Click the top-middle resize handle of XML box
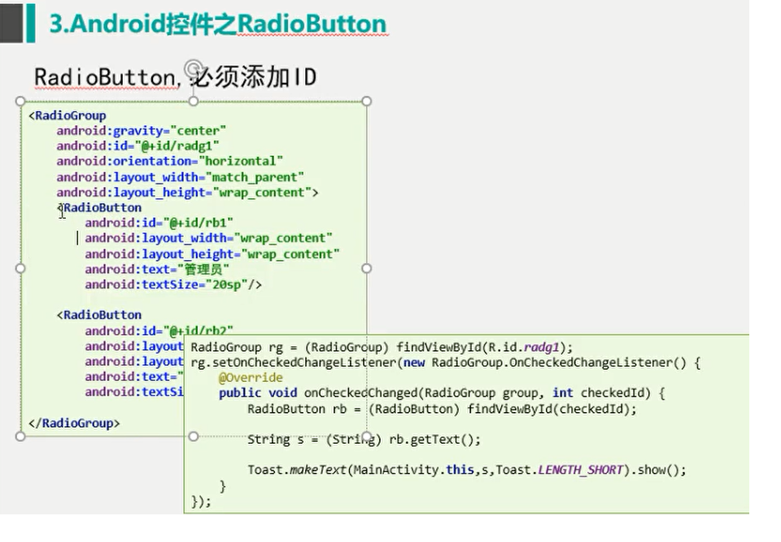 194,102
